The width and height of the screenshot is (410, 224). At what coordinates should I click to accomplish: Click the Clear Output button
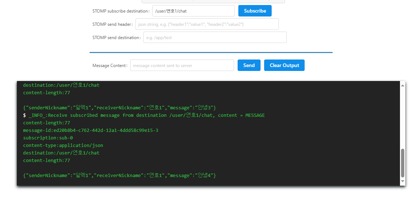pyautogui.click(x=284, y=65)
